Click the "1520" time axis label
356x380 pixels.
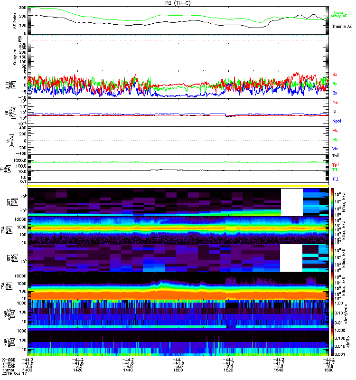click(228, 370)
